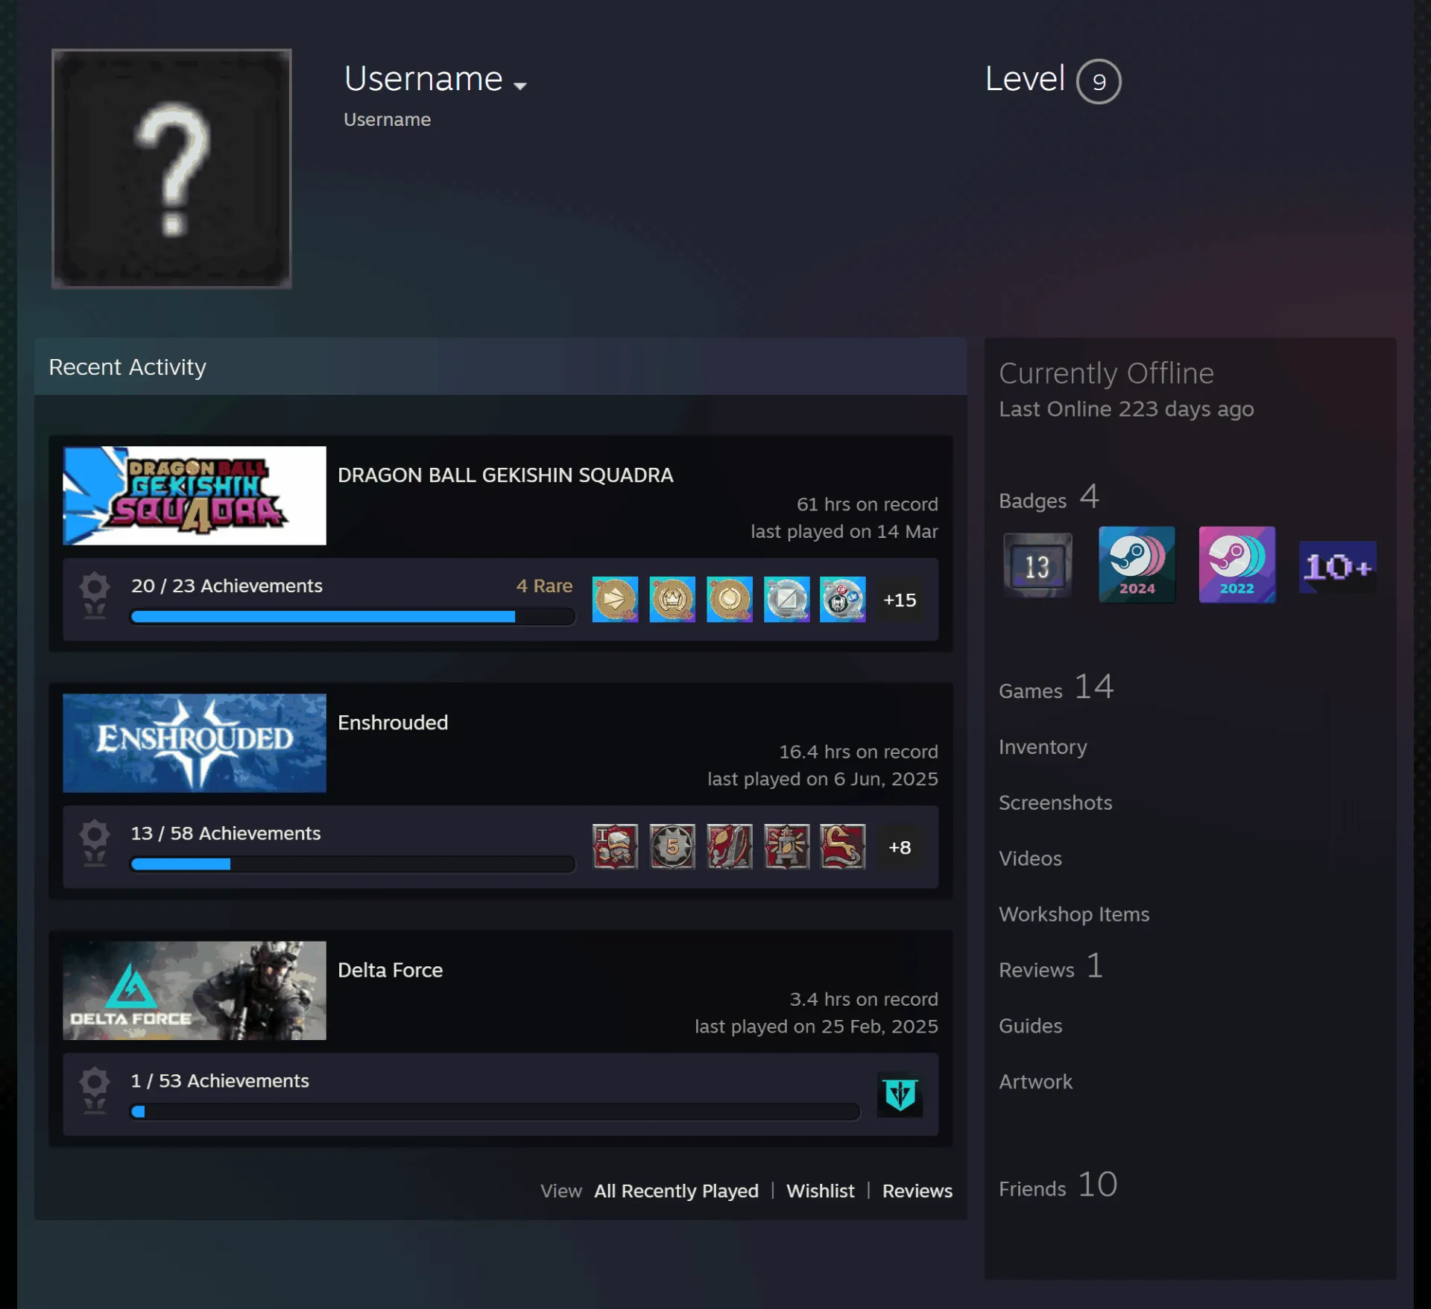Screen dimensions: 1431x1309
Task: Open the Games 14 list
Action: pos(1056,687)
